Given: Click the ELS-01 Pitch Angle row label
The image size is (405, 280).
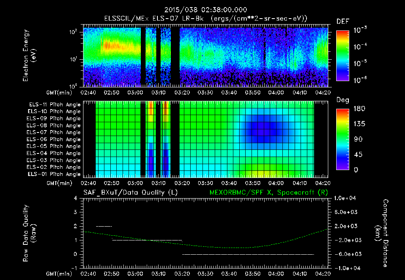Looking at the screenshot, I should coord(54,174).
